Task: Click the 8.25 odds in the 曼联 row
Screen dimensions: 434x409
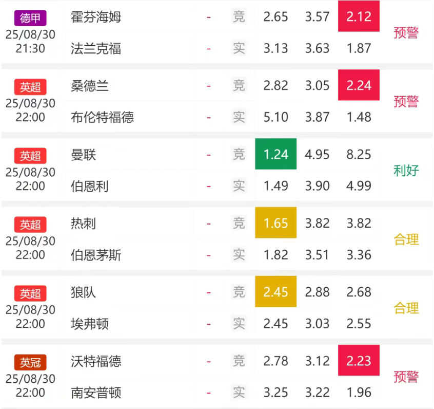Action: (359, 155)
